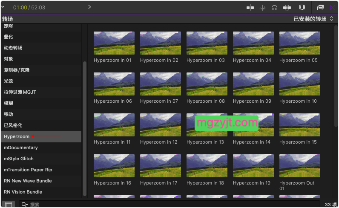Select Hyperzoom In 16 thumbnail
Image resolution: width=339 pixels, height=208 pixels.
[x=114, y=166]
